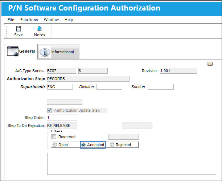Click the gray field beside Reserved checkbox
Image resolution: width=222 pixels, height=181 pixels.
coord(123,137)
